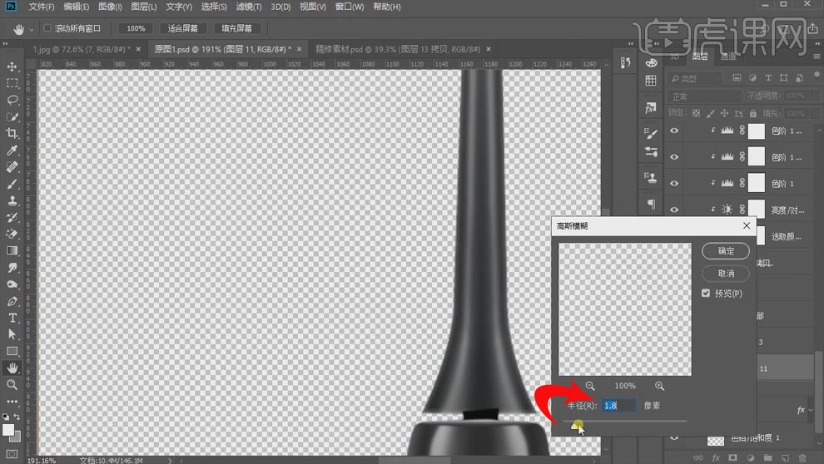Select the Dodge tool

tap(12, 284)
